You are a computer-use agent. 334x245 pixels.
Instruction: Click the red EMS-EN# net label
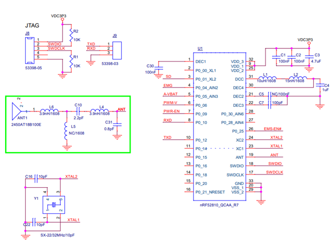coord(272,129)
